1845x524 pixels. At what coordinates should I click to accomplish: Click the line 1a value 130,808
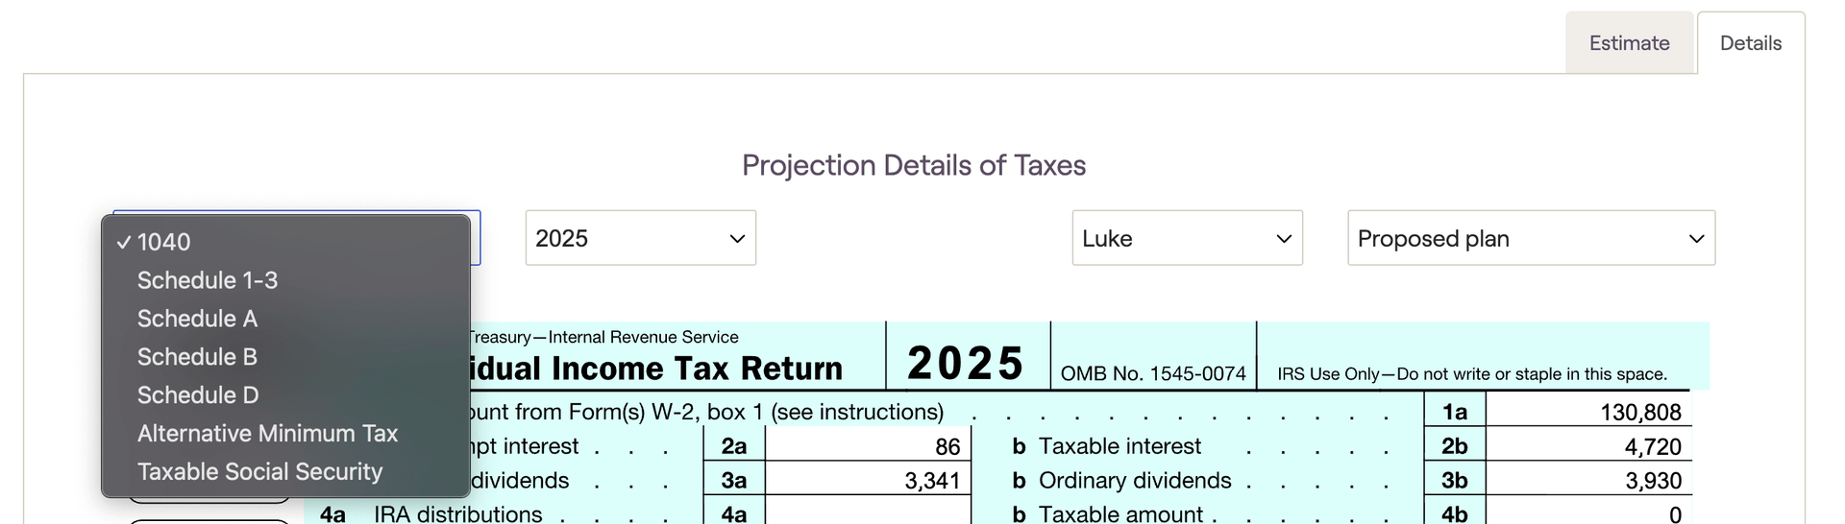coord(1639,413)
